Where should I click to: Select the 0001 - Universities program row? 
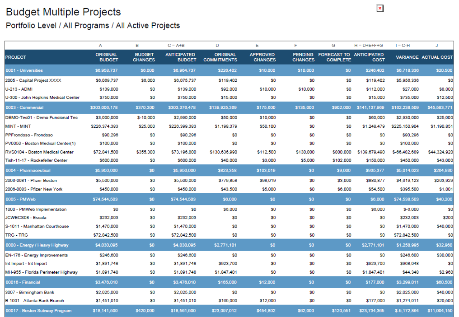click(x=229, y=70)
